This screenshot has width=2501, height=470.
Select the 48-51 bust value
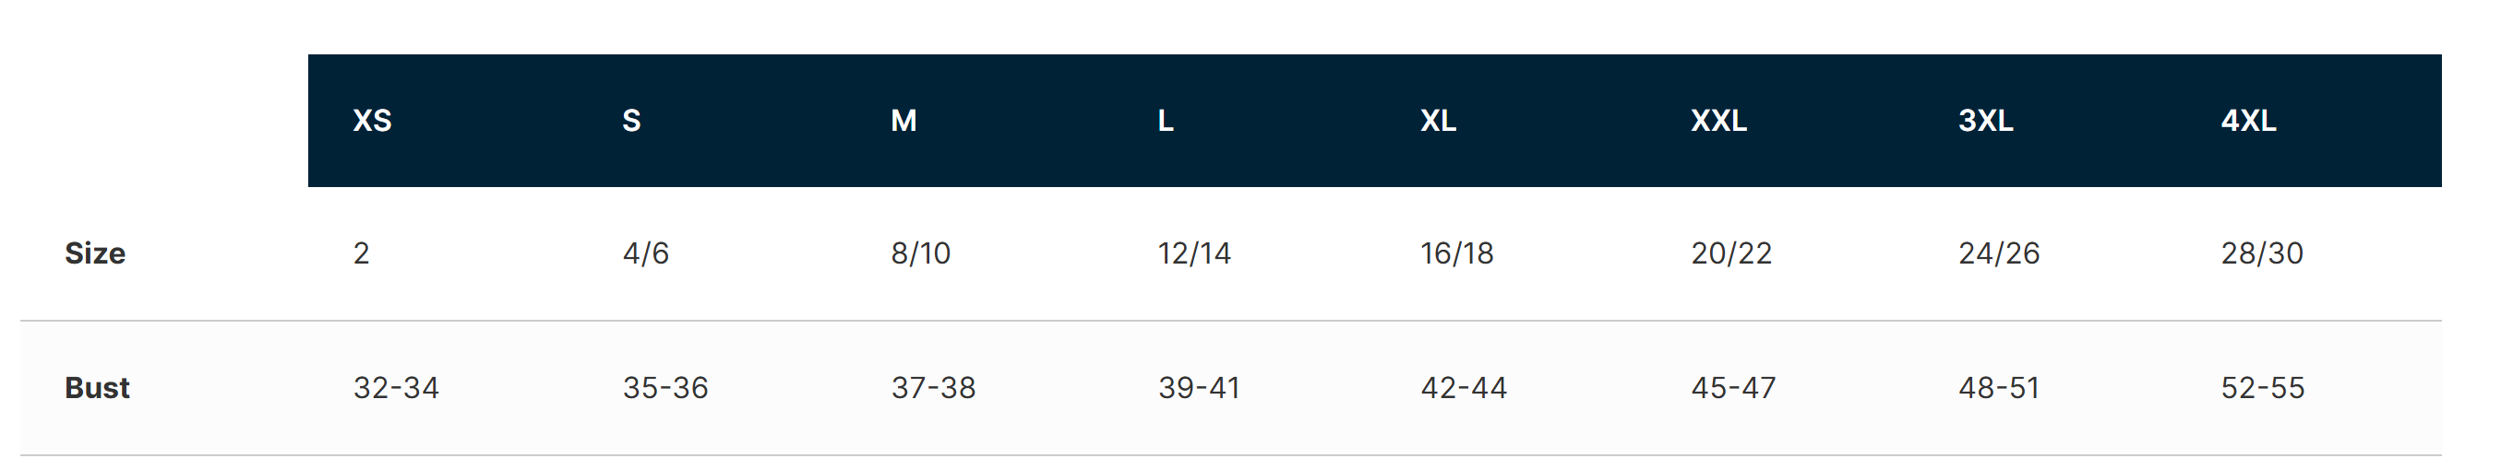click(x=1999, y=389)
